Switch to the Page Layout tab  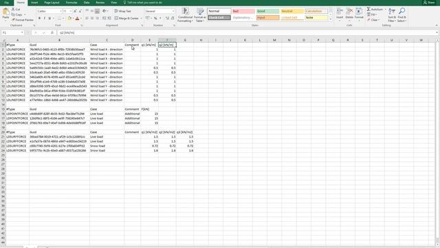(x=52, y=3)
